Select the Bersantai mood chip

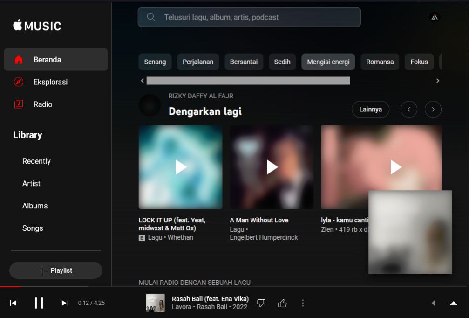click(x=244, y=62)
